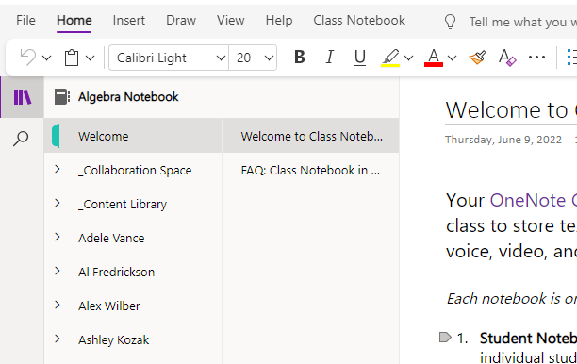Click the italic Each notebook is text

click(512, 299)
